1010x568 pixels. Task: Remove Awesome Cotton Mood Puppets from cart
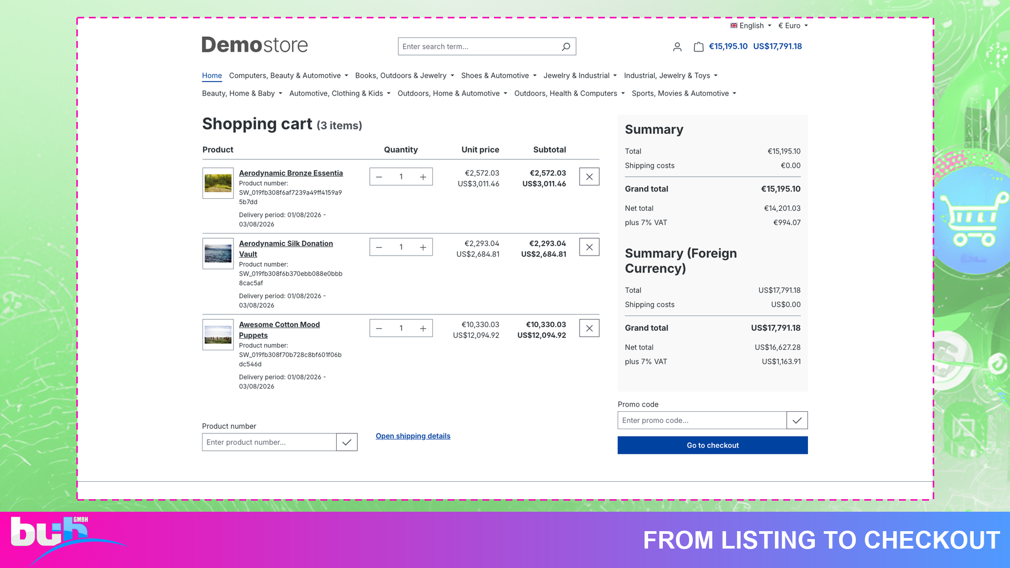click(x=589, y=328)
